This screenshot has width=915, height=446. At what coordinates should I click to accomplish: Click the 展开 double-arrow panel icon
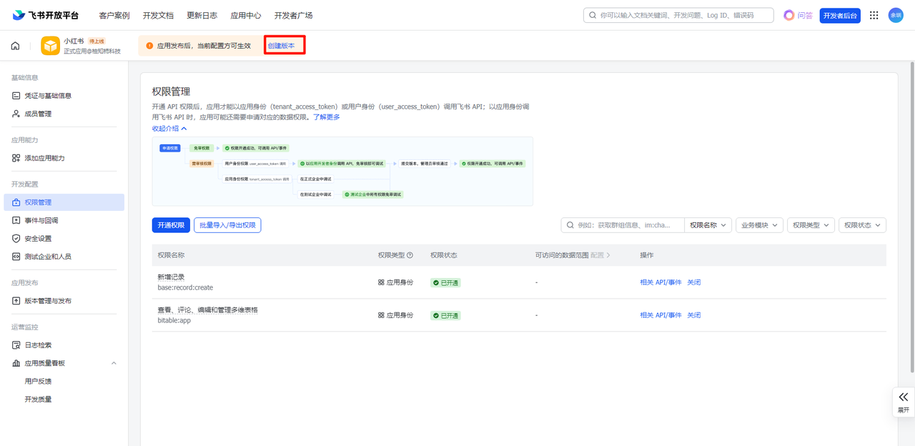click(x=904, y=397)
